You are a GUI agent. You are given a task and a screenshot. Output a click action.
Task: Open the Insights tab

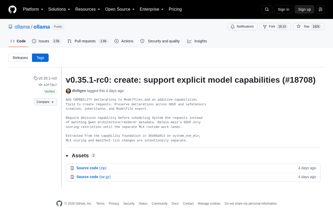click(x=197, y=41)
